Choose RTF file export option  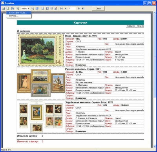(x=18, y=16)
